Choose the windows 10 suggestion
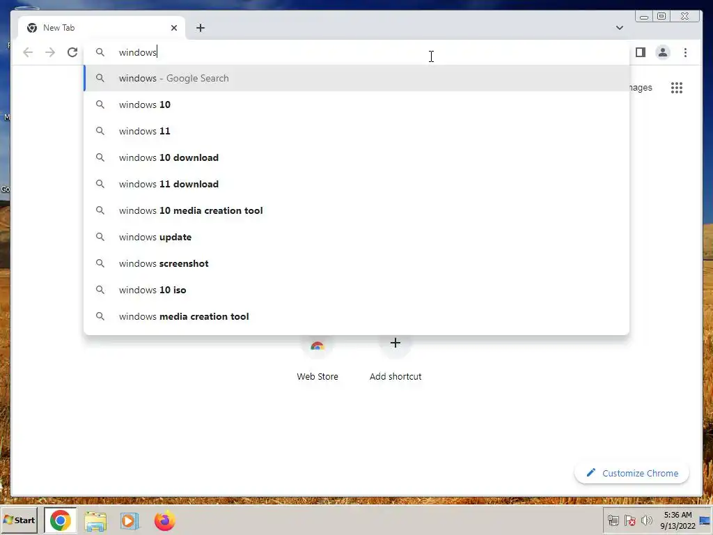Screen dimensions: 713x535 (x=356, y=104)
